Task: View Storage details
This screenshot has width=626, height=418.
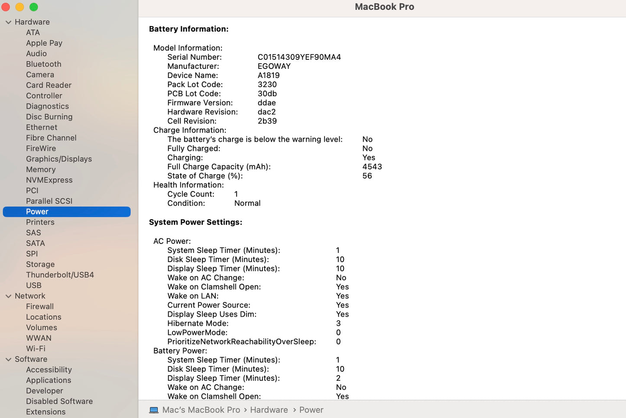Action: point(40,264)
